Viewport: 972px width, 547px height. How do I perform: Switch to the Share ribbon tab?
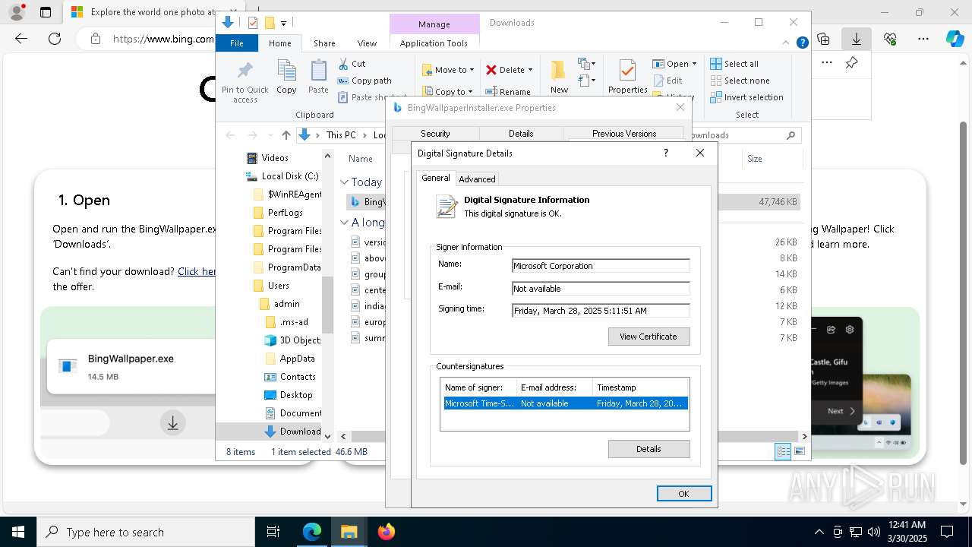coord(324,43)
